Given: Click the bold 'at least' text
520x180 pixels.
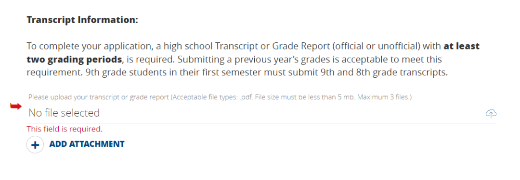Looking at the screenshot, I should (x=462, y=46).
